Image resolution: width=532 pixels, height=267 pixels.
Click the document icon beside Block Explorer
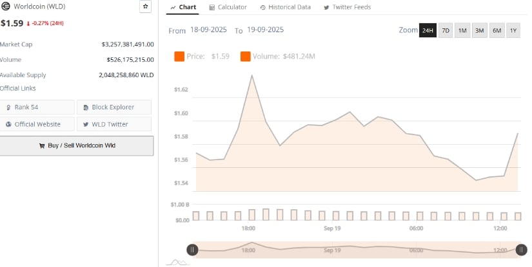(86, 107)
